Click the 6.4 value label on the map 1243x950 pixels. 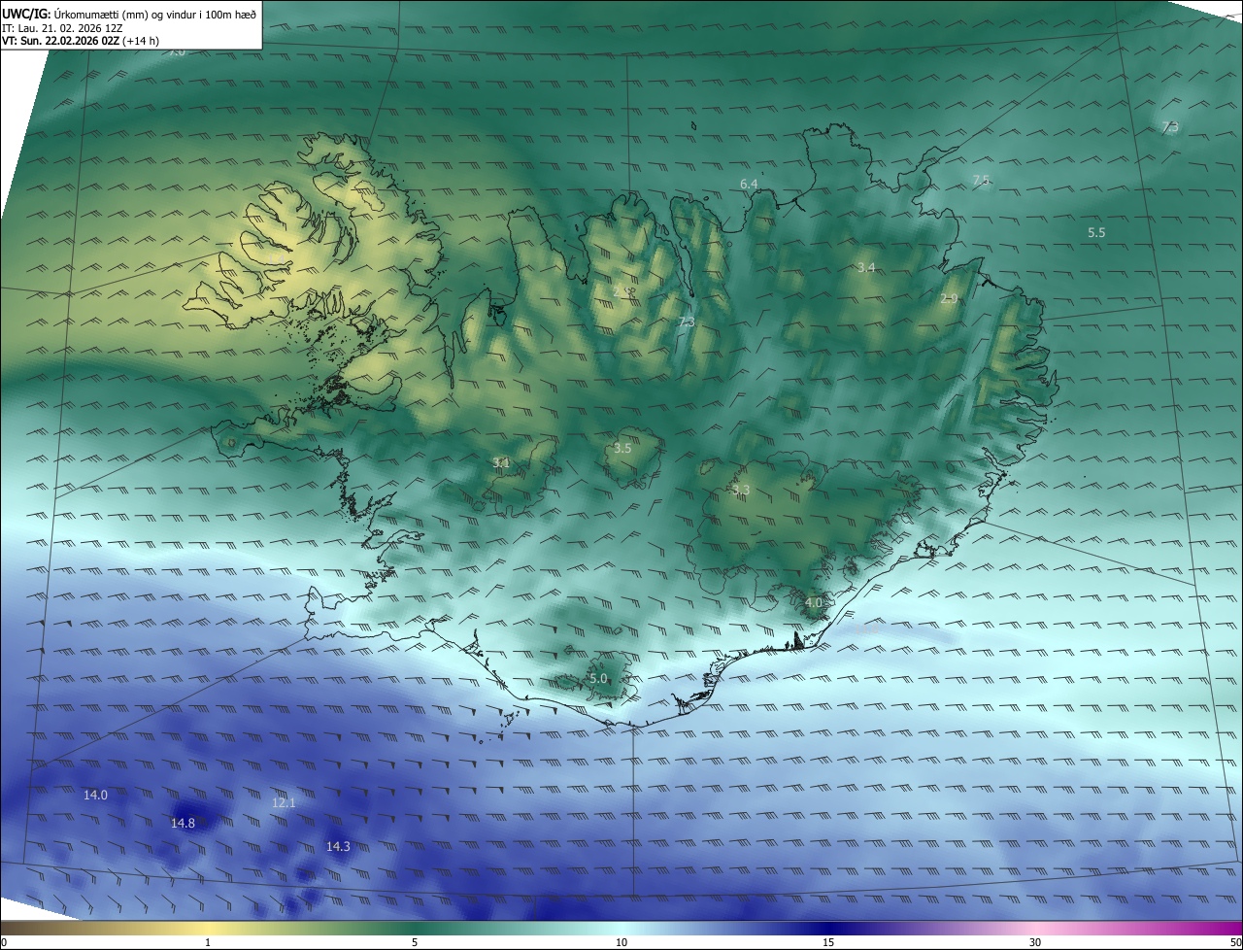point(749,184)
